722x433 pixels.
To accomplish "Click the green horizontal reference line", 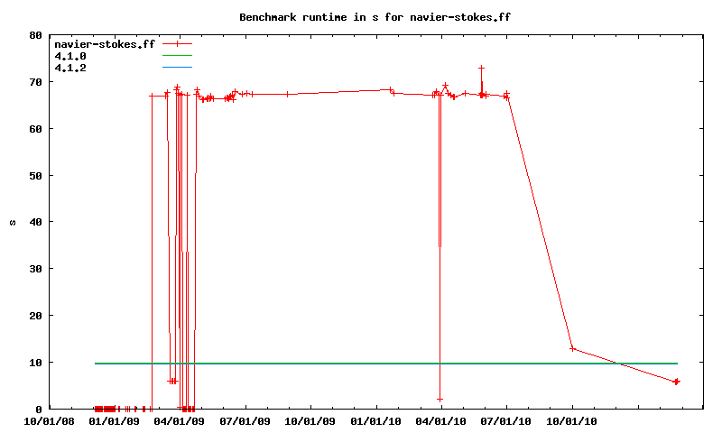I will pos(361,364).
